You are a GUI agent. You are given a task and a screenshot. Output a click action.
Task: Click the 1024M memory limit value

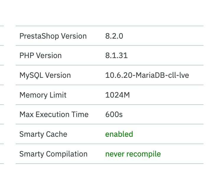point(118,95)
